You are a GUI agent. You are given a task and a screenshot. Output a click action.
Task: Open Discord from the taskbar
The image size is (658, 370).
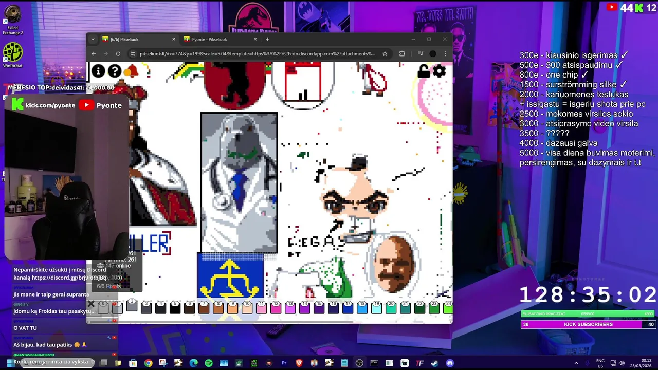tap(450, 363)
